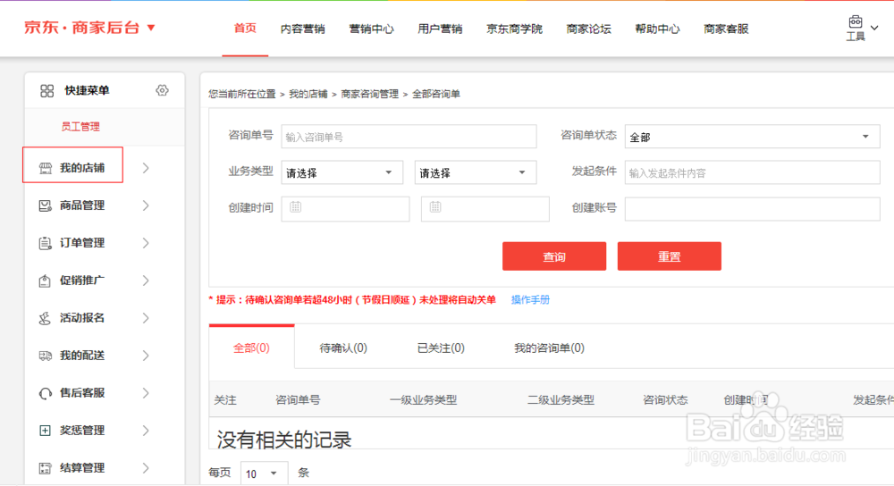Open the 咨询单状态 全部 dropdown

click(x=752, y=137)
